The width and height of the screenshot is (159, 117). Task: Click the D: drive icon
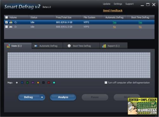pos(11,27)
